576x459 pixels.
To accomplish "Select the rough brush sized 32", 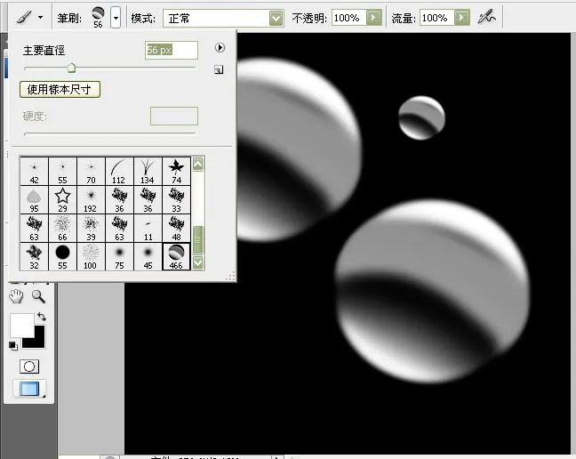I will click(34, 256).
